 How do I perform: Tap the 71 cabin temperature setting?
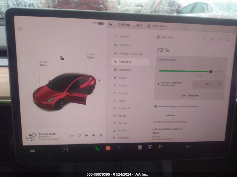tap(65, 150)
